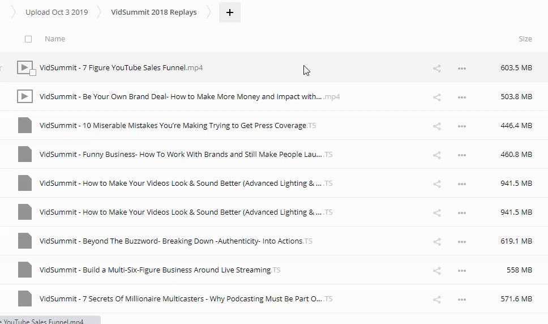548x324 pixels.
Task: Open more options for 7 Secrets Of Millionaire Multicasters
Action: point(461,299)
